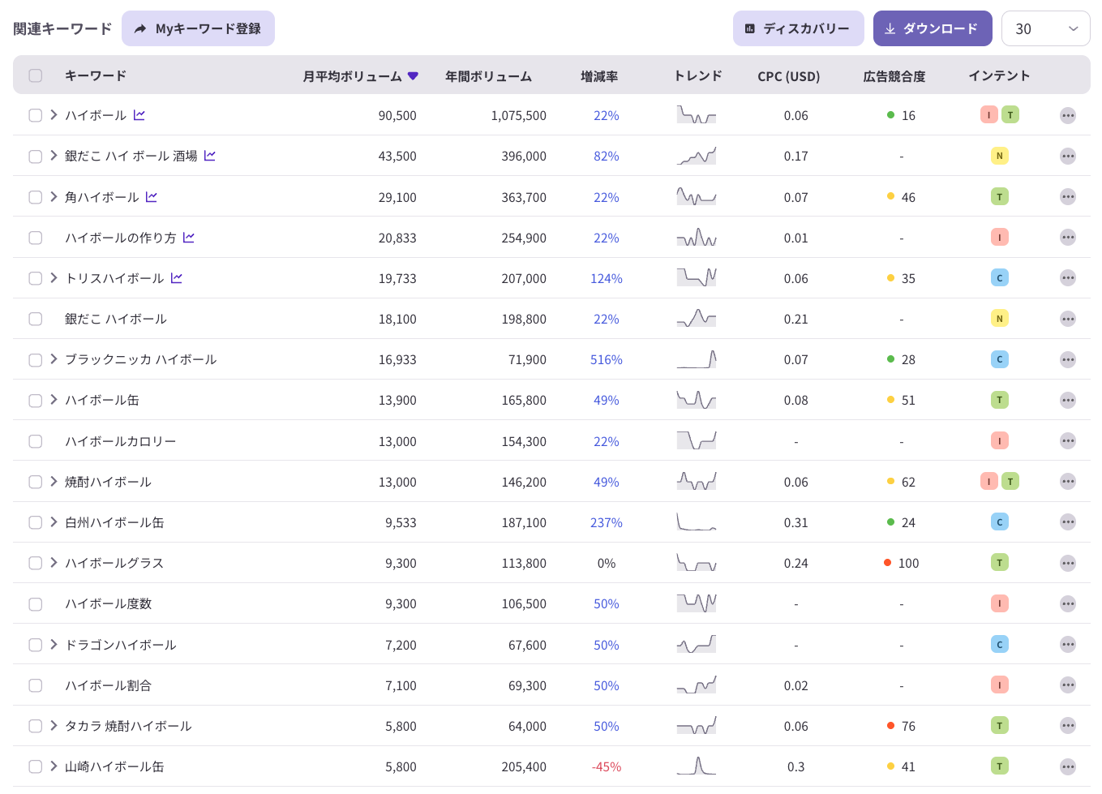Image resolution: width=1102 pixels, height=794 pixels.
Task: Open the chart icon beside ハイボールの作り方
Action: click(x=189, y=238)
